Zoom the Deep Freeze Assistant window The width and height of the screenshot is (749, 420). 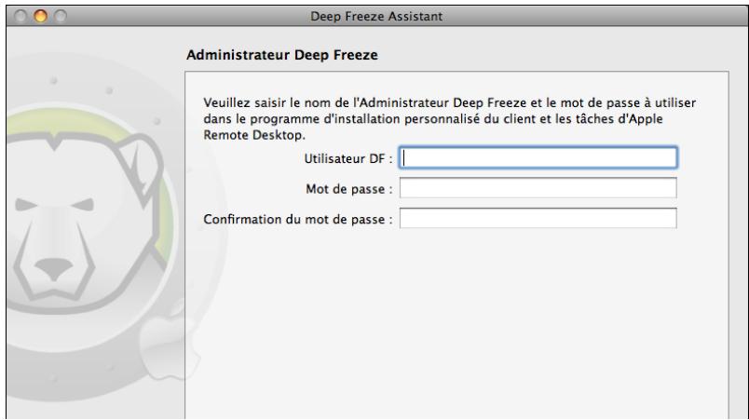(x=61, y=16)
